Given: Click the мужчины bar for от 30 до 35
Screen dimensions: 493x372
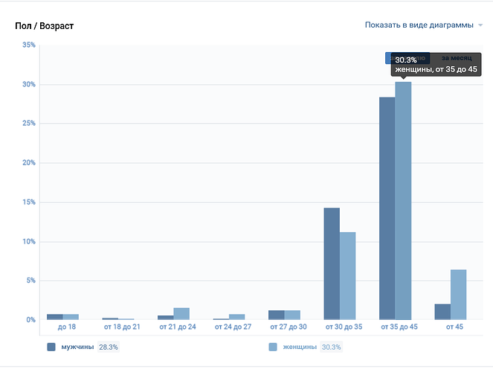Looking at the screenshot, I should click(332, 264).
